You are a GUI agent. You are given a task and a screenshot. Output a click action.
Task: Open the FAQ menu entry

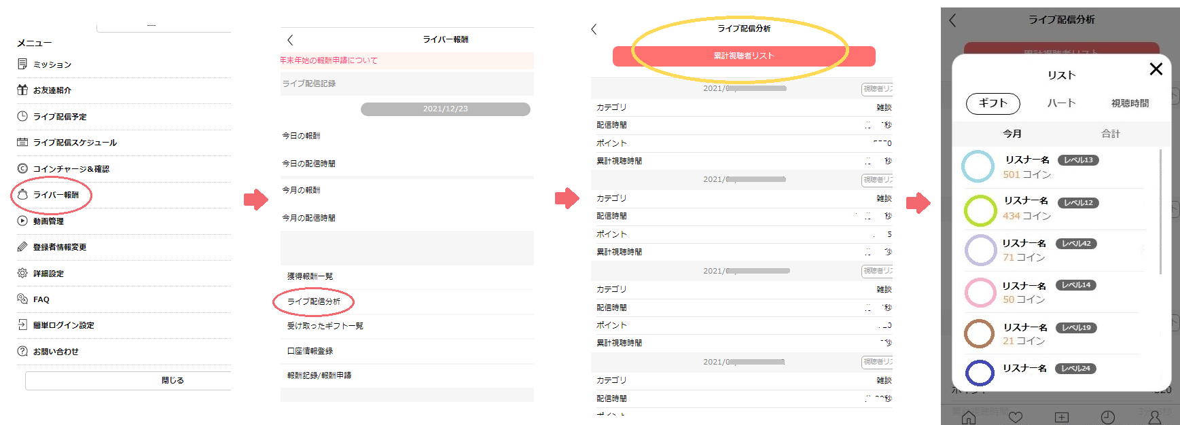[41, 299]
